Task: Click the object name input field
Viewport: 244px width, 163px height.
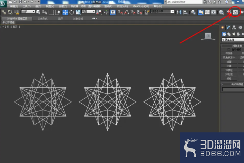Action: coord(233,89)
